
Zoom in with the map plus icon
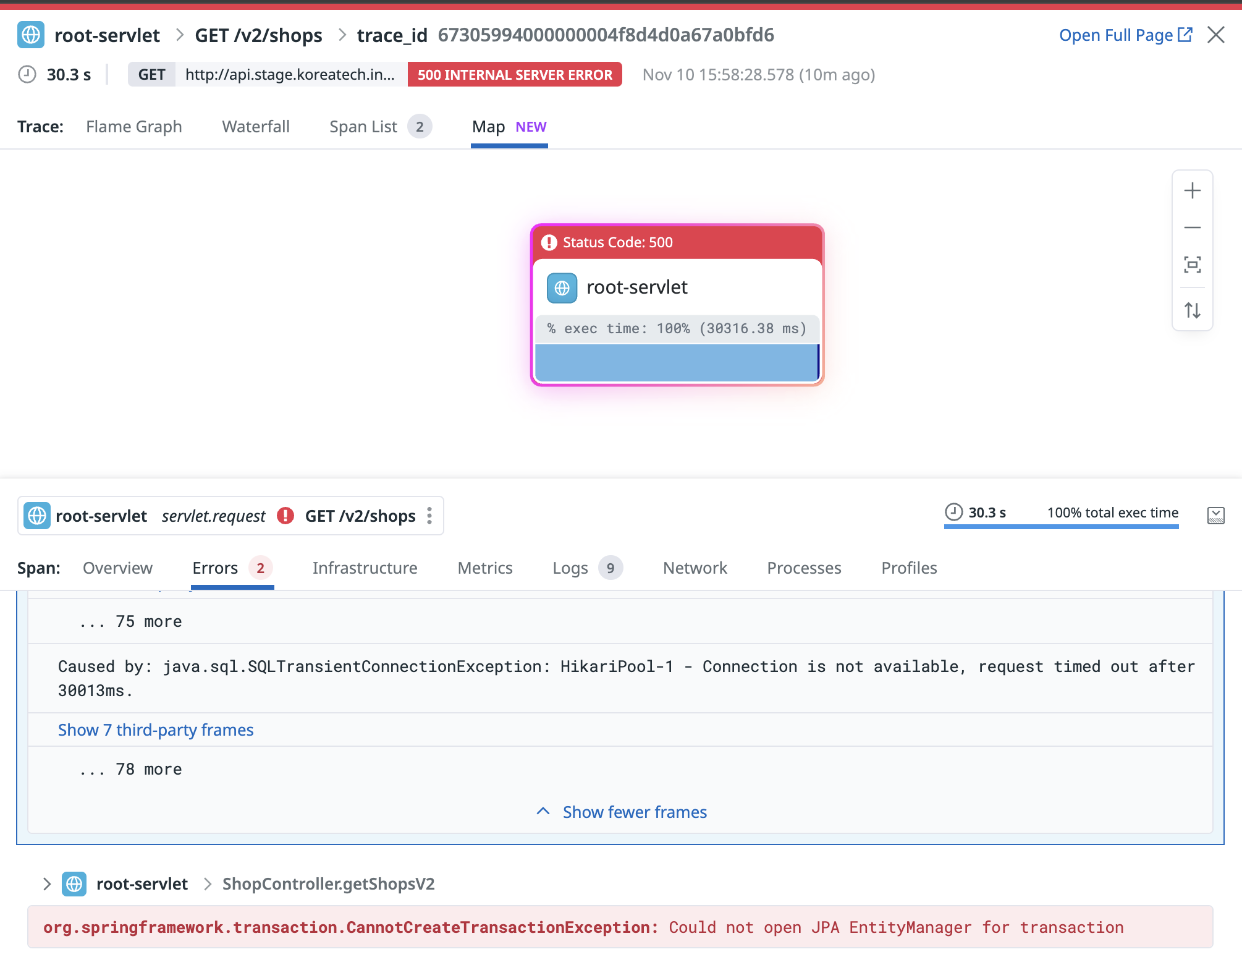pyautogui.click(x=1192, y=190)
